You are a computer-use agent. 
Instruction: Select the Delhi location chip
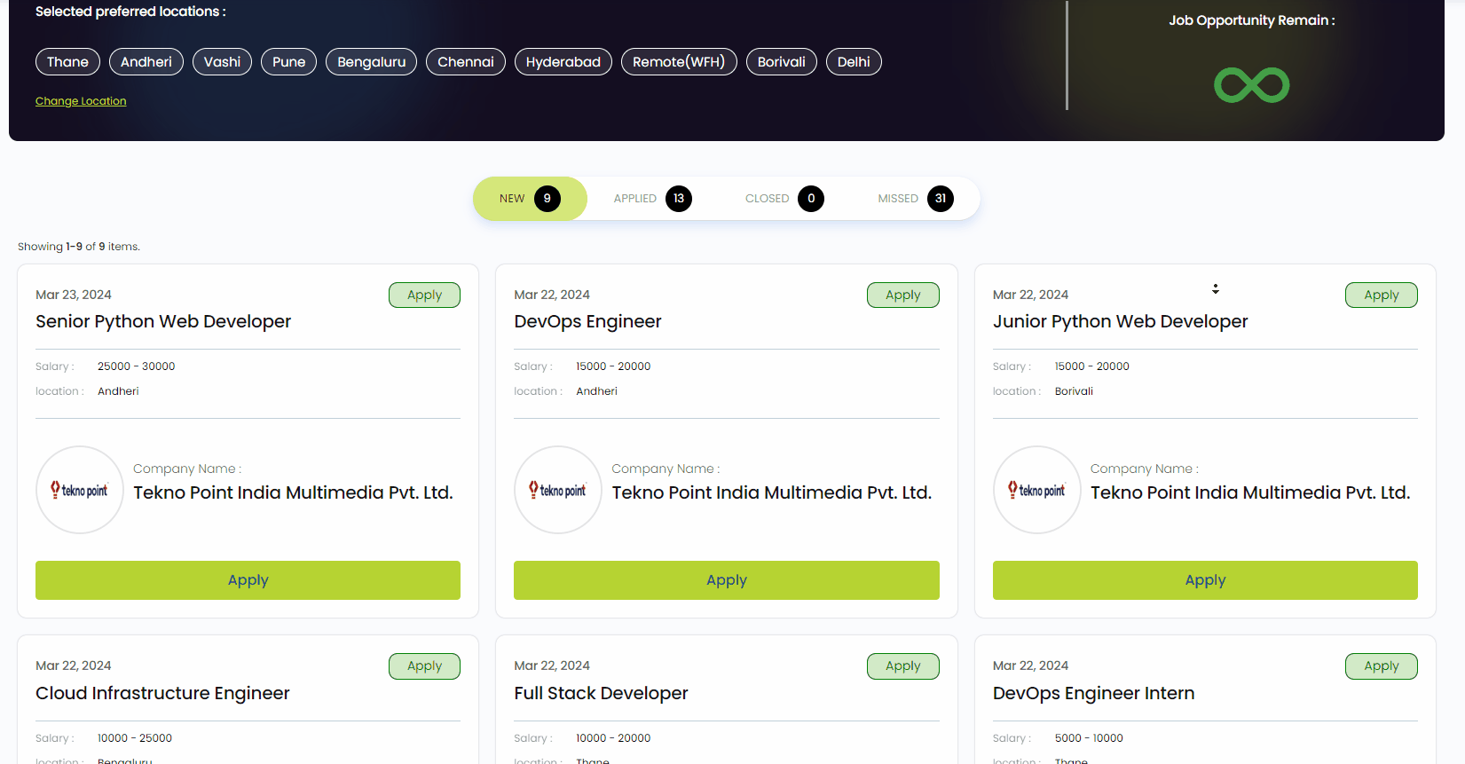click(x=854, y=62)
